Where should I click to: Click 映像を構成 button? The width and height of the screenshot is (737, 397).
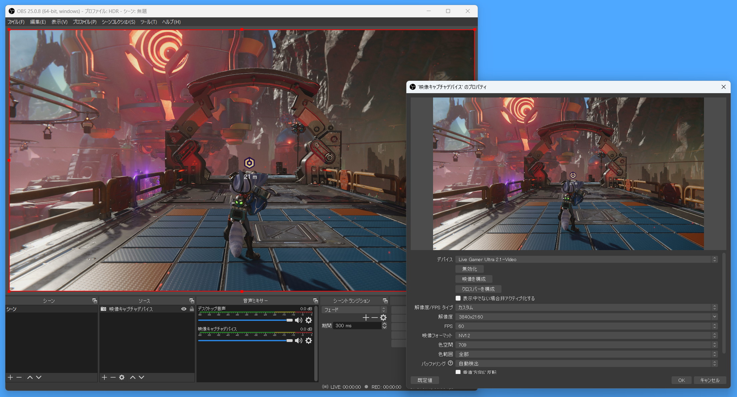(474, 279)
